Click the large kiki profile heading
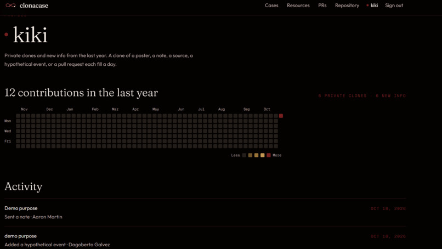Viewport: 442px width, 249px height. (x=30, y=35)
